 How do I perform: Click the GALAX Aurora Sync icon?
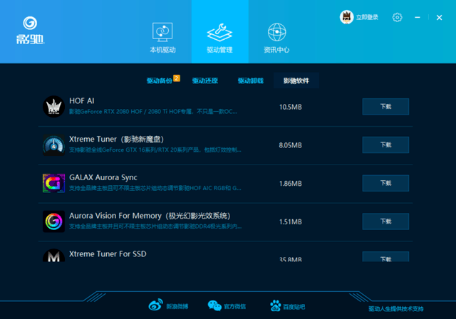coord(54,183)
